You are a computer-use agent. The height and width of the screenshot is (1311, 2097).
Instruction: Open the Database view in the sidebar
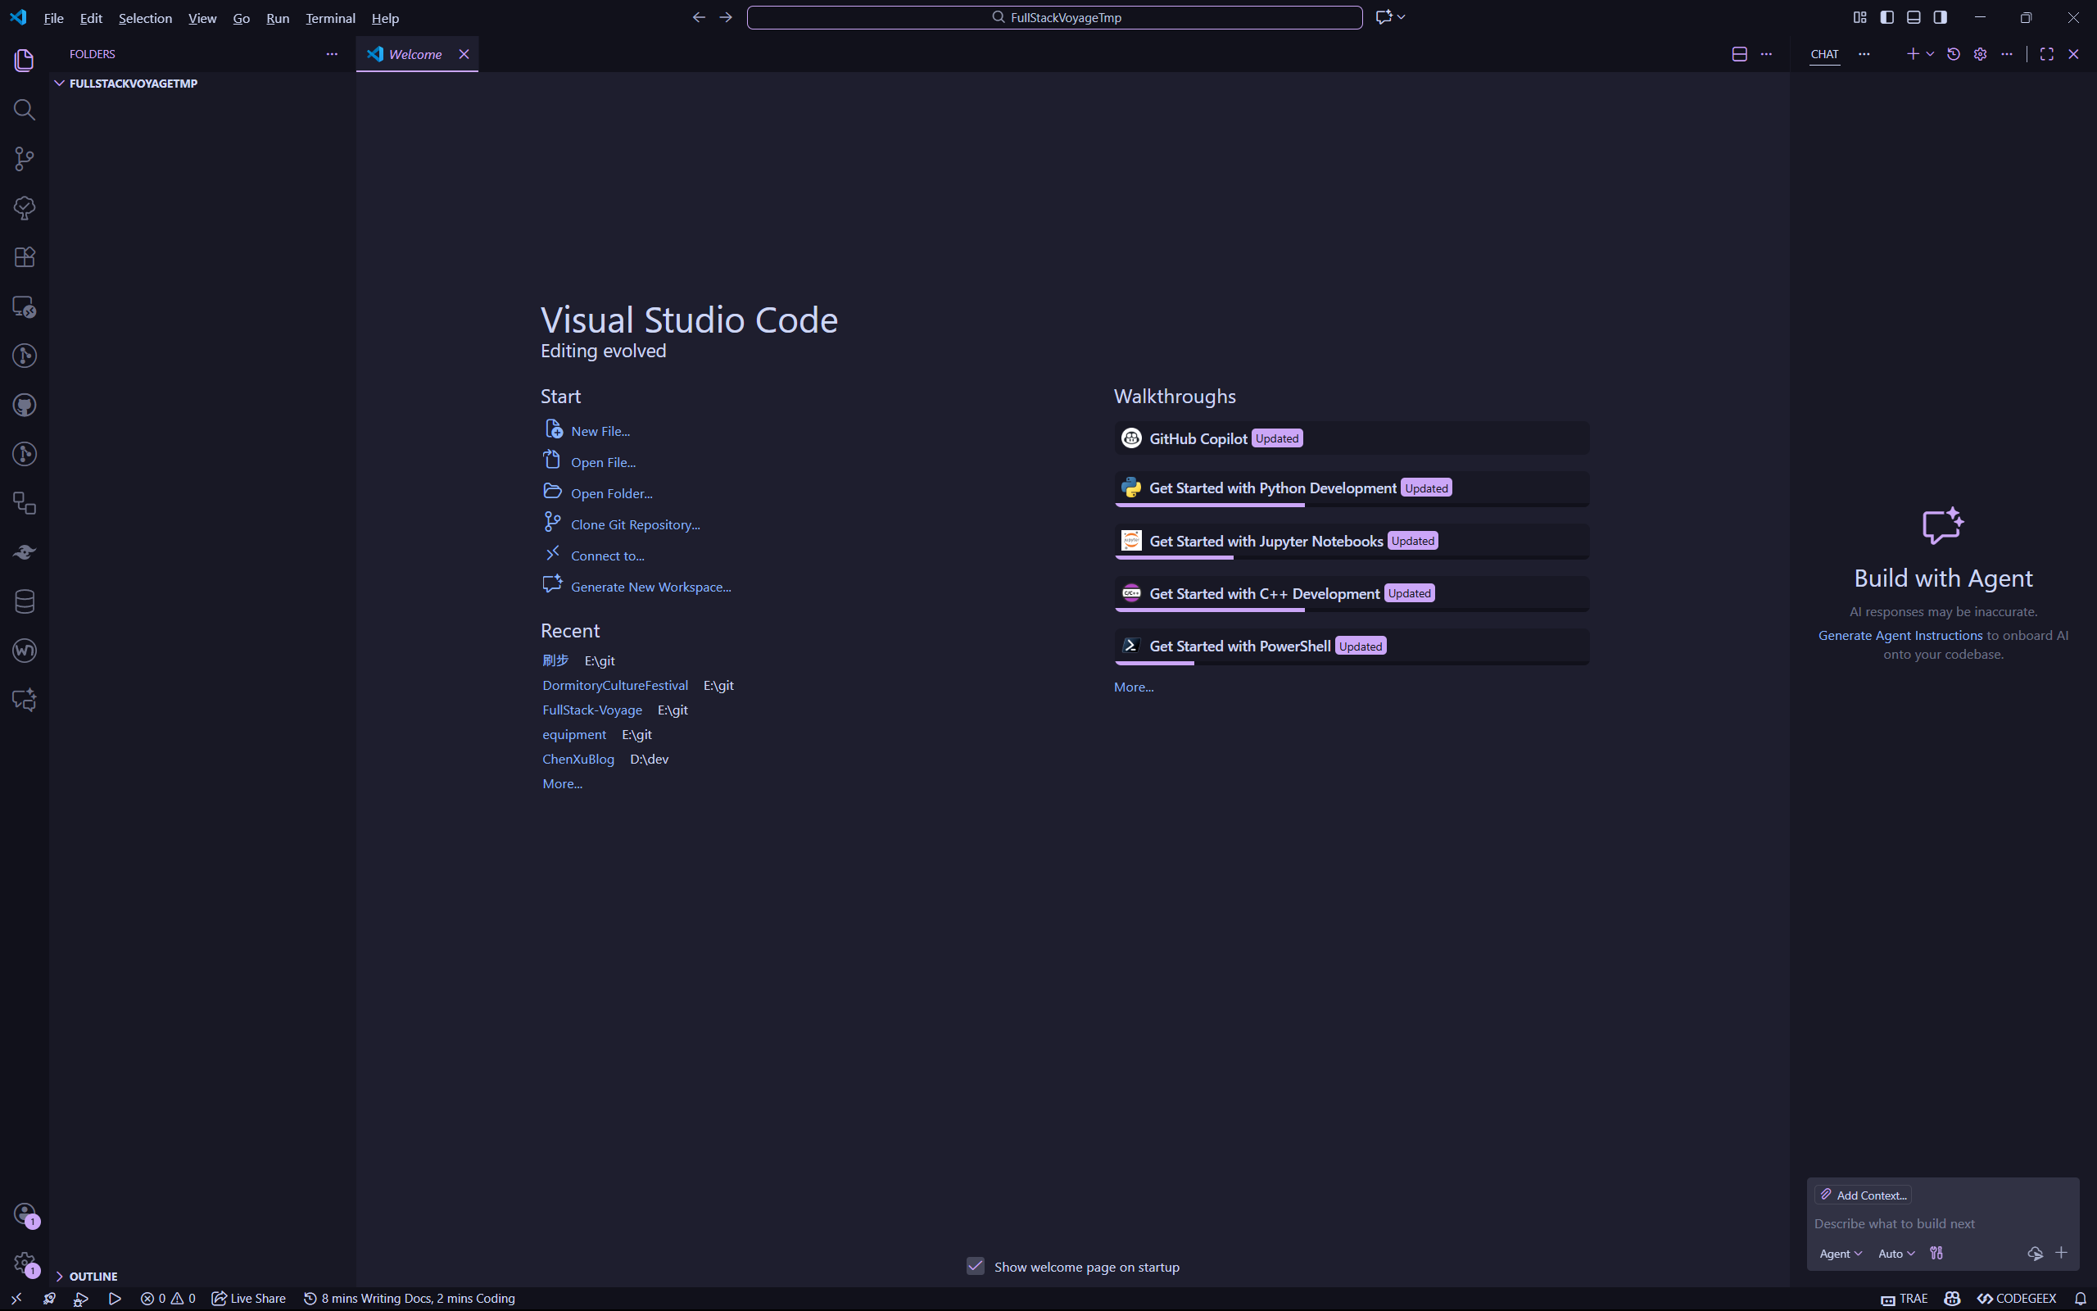point(24,601)
